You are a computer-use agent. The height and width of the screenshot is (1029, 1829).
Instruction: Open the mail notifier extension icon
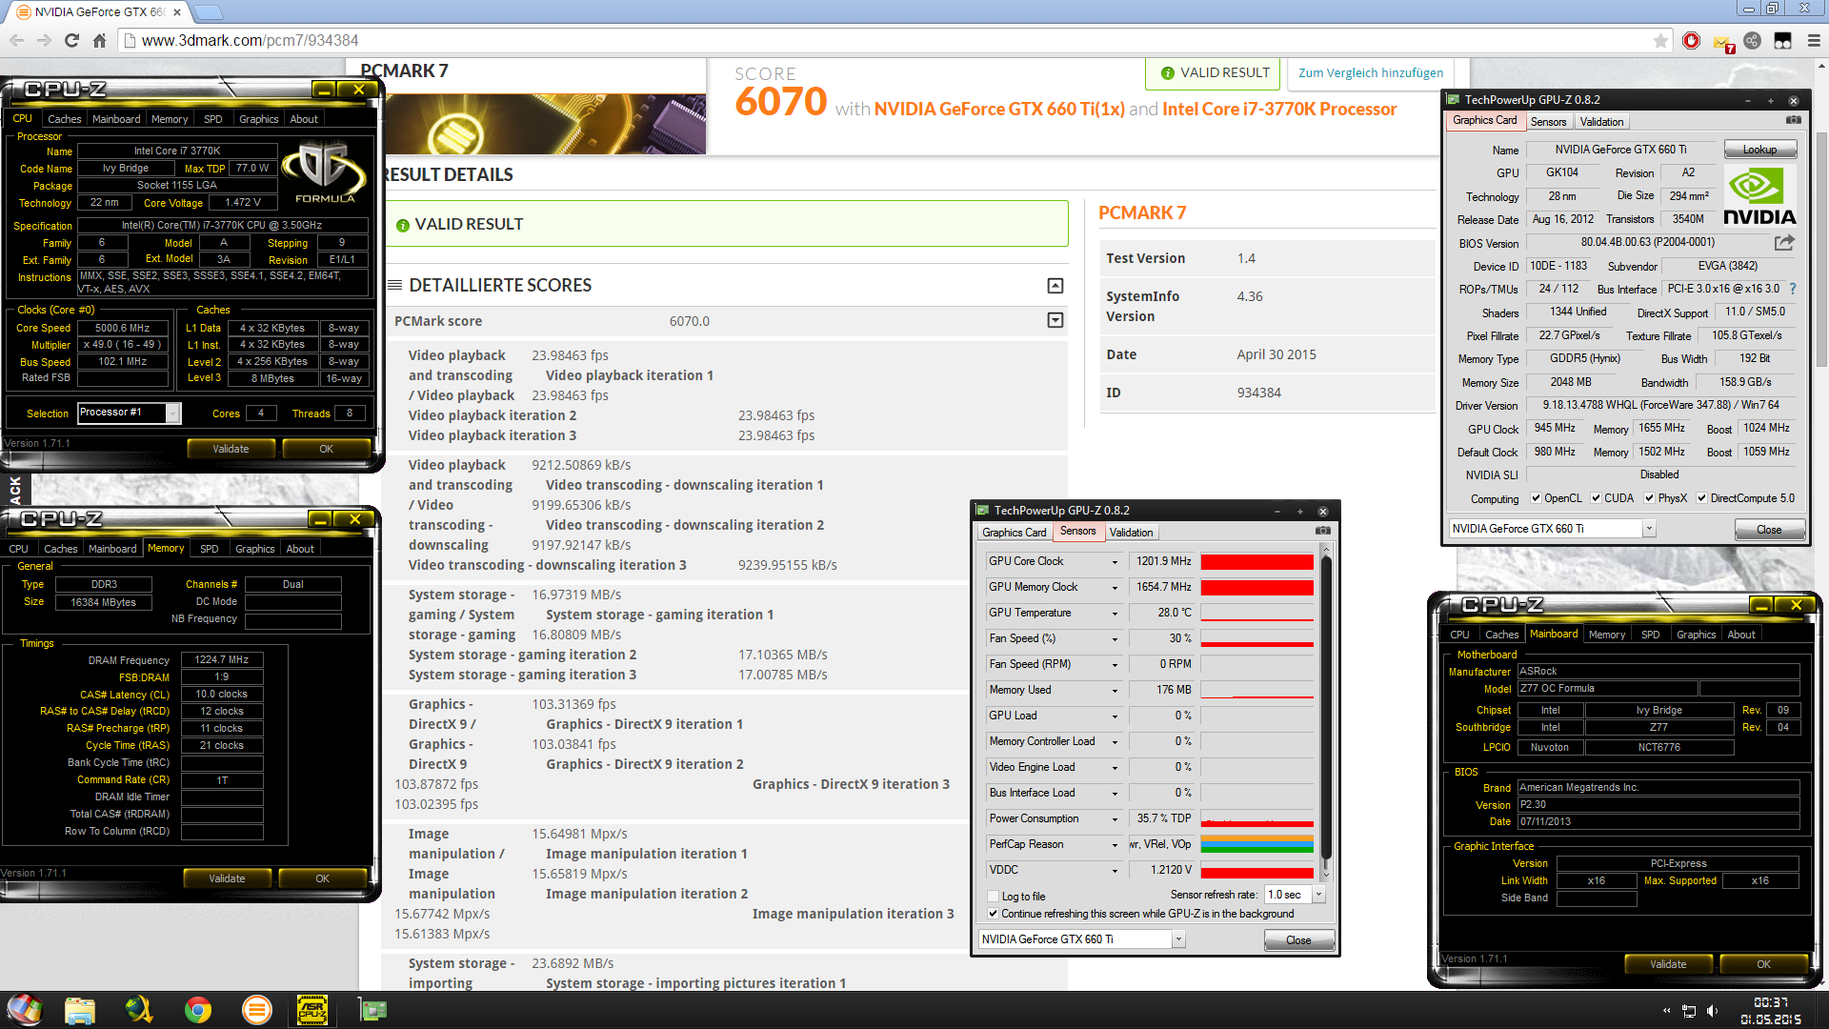1722,42
